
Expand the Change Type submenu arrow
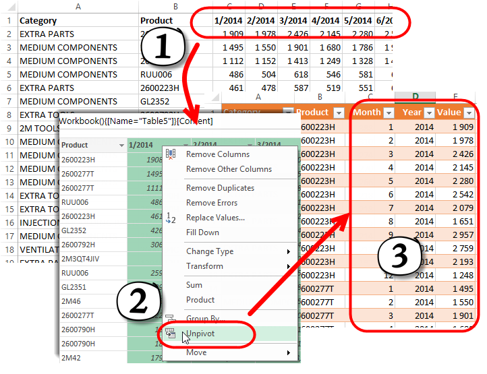[289, 251]
